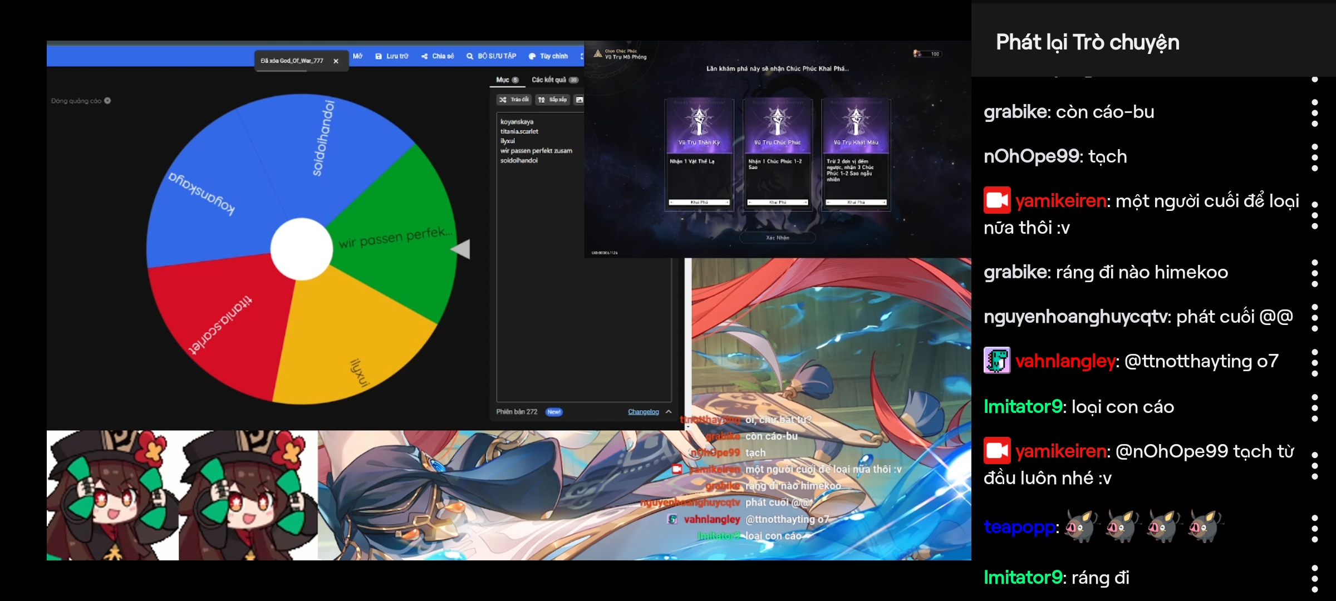This screenshot has height=601, width=1336.
Task: Click 'soidoihandoi' entry in the list
Action: pyautogui.click(x=519, y=160)
